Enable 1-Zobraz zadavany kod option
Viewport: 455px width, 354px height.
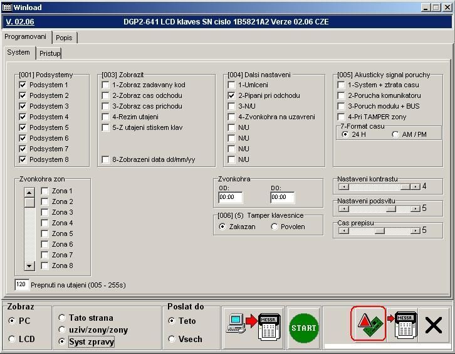pos(106,85)
